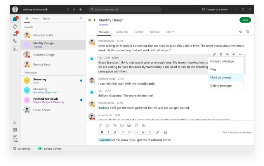
Task: Open Brandon Burke conversation in Favorites
Action: [53, 35]
